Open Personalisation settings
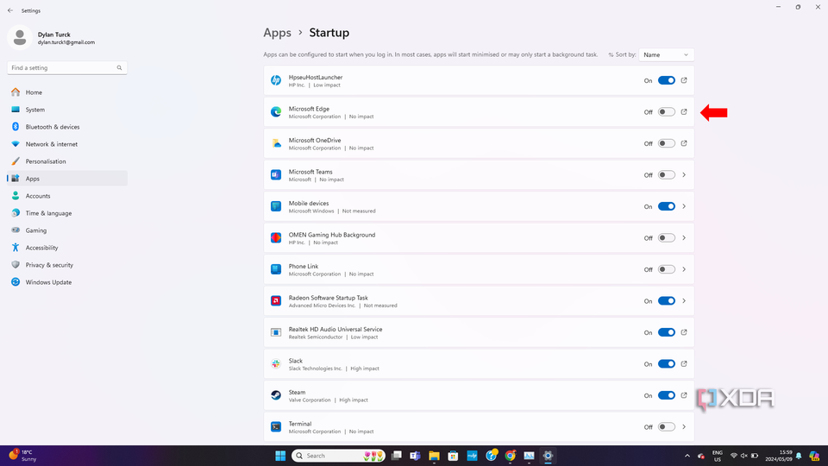Screen dimensions: 828x466 click(x=67, y=161)
